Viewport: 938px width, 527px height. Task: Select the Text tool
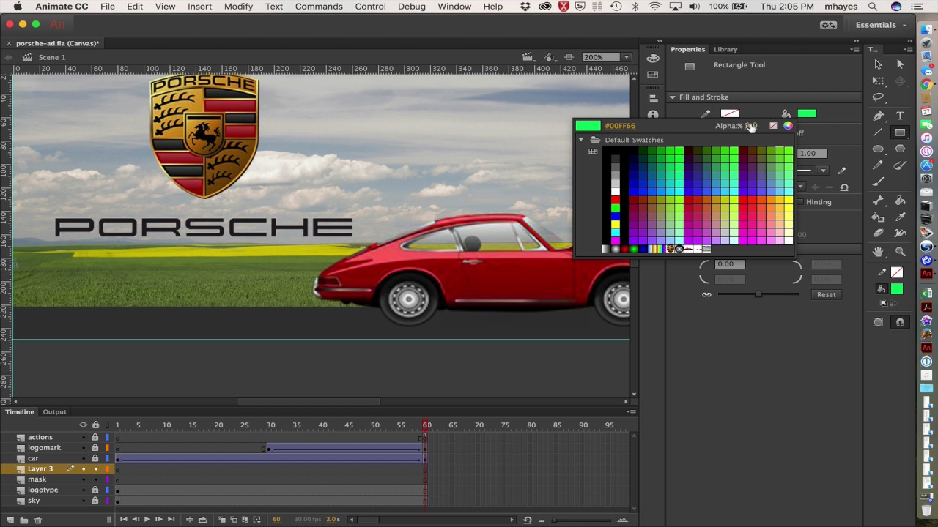coord(901,116)
